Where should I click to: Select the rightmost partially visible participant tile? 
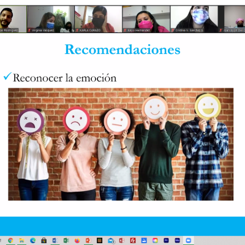click(232, 19)
